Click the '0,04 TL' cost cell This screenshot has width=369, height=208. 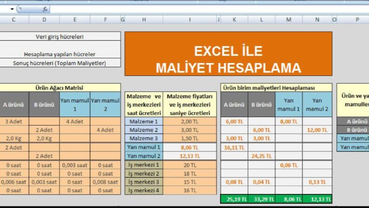click(x=262, y=182)
